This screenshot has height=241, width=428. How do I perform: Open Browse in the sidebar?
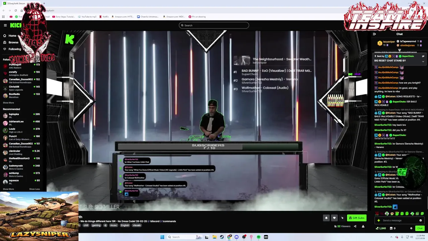point(11,43)
